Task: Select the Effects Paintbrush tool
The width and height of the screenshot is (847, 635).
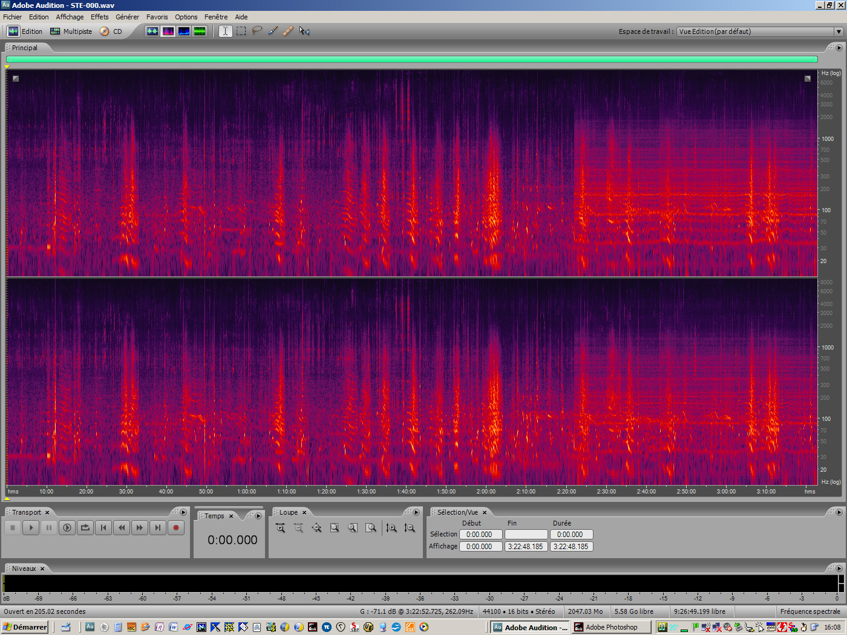Action: pos(273,31)
